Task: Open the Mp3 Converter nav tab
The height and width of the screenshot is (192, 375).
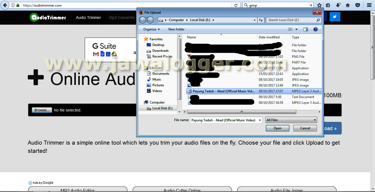Action: [x=122, y=18]
